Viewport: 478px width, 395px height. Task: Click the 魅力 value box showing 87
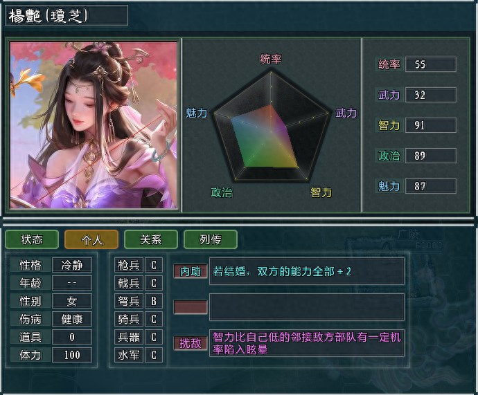(430, 186)
